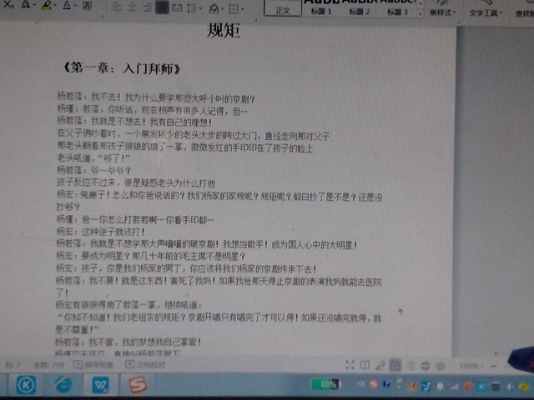Open WPS Writer from the taskbar

pyautogui.click(x=101, y=384)
